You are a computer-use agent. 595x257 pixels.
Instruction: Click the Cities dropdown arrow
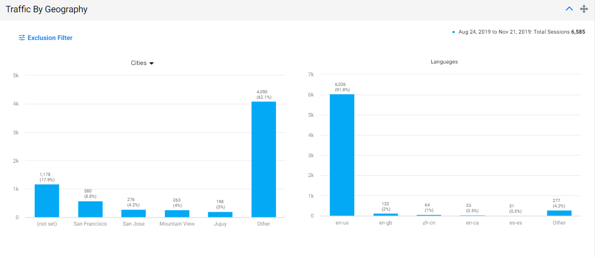[152, 63]
